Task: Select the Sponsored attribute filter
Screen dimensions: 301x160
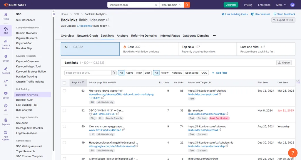Action: (192, 73)
